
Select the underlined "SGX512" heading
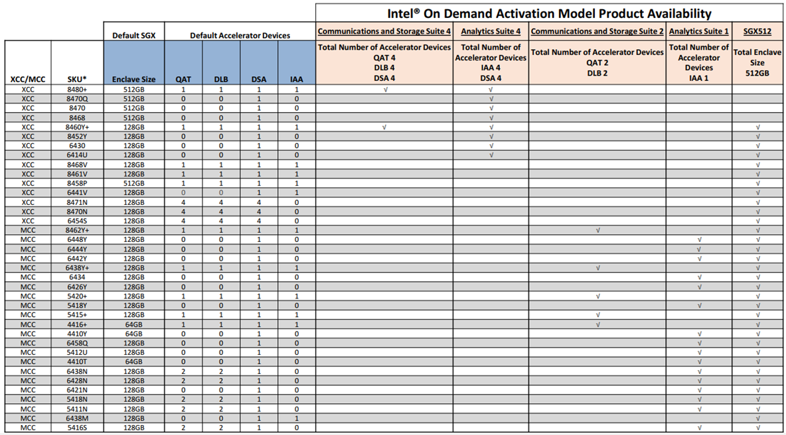[x=757, y=31]
